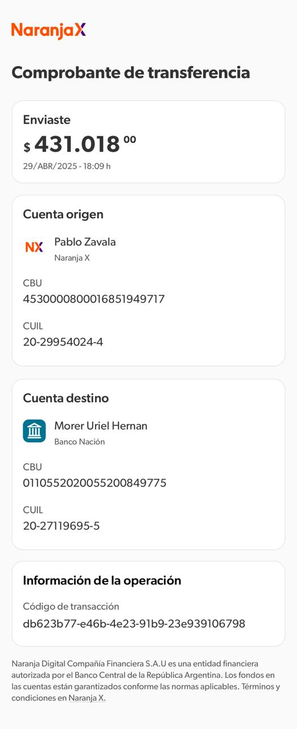Select the origin CUIL 20-29954024-4

pos(63,342)
